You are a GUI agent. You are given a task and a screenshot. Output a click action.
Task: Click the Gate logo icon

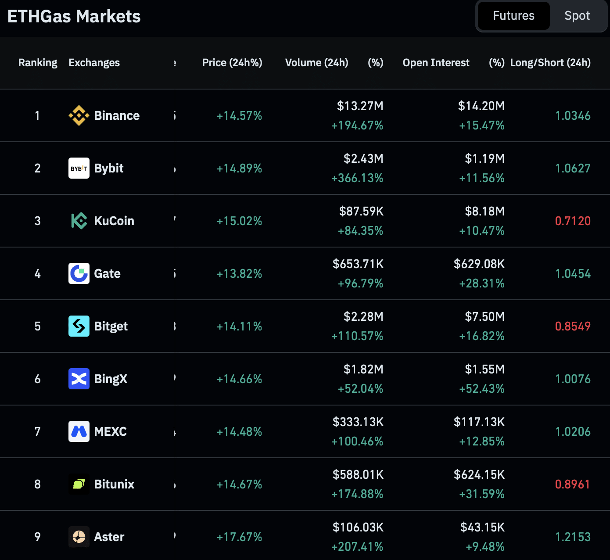click(x=79, y=273)
